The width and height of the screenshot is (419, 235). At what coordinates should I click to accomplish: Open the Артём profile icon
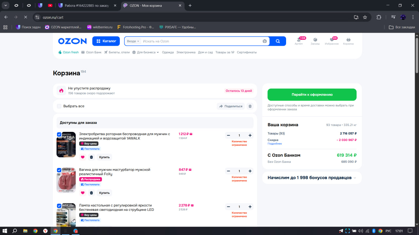point(299,40)
